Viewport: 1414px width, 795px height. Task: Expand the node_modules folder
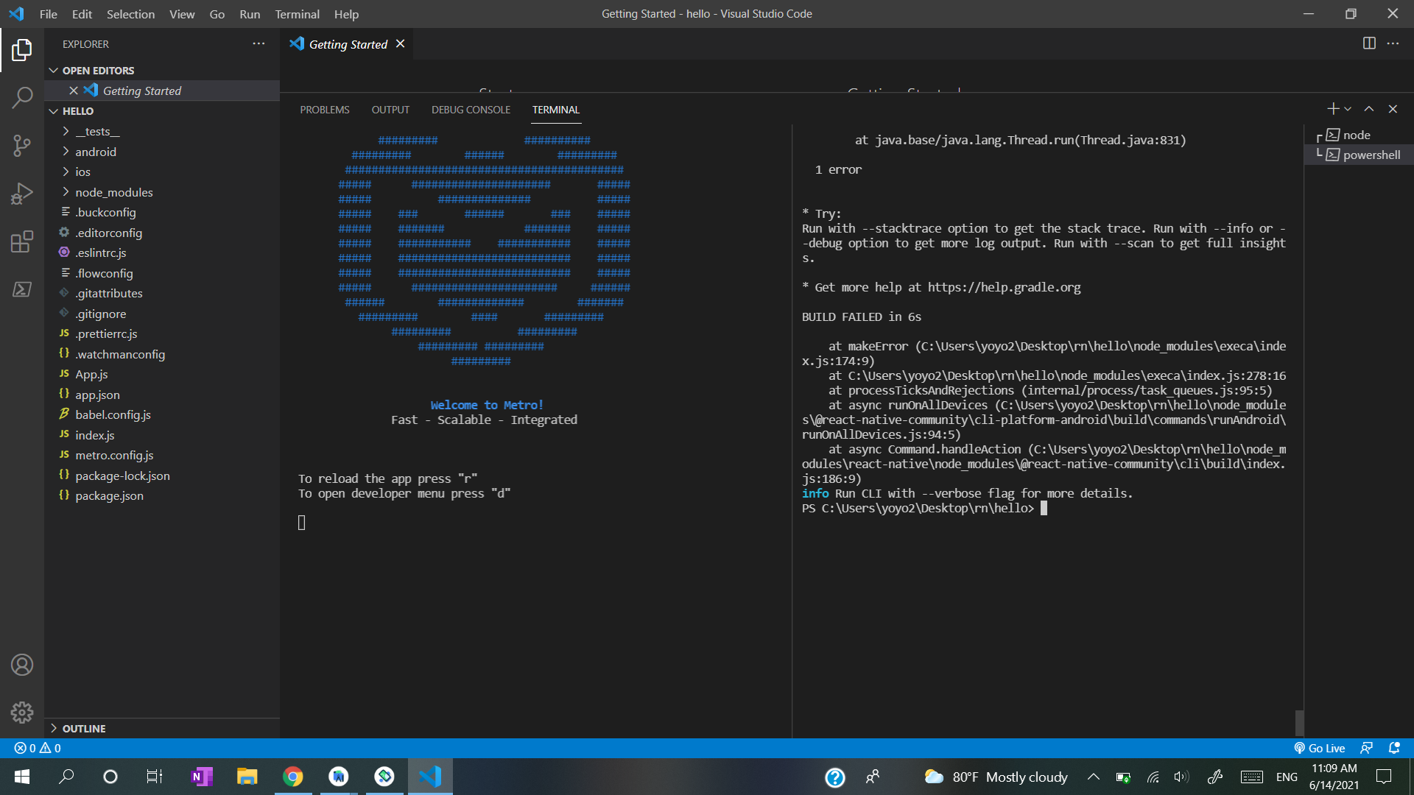[114, 192]
